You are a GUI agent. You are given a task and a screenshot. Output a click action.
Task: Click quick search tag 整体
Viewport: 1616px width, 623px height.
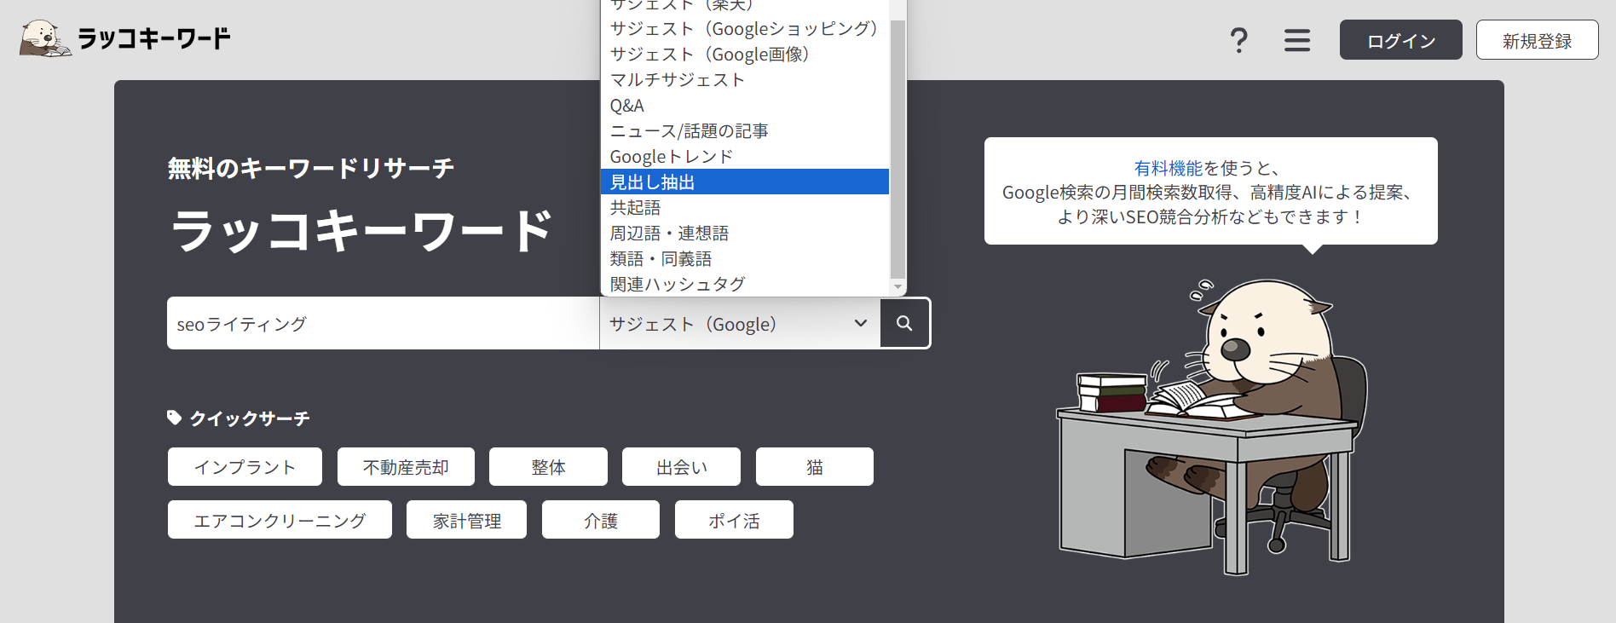[x=548, y=467]
